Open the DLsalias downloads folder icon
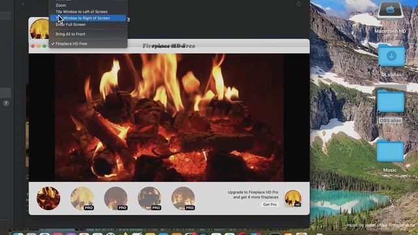The image size is (418, 235). 391,55
